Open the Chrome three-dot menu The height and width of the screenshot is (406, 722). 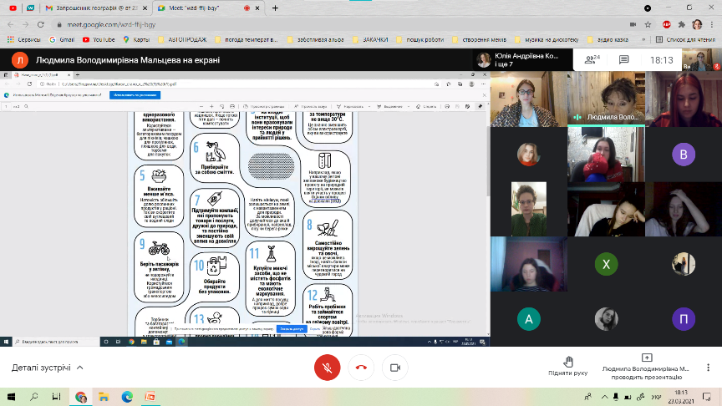tap(712, 24)
